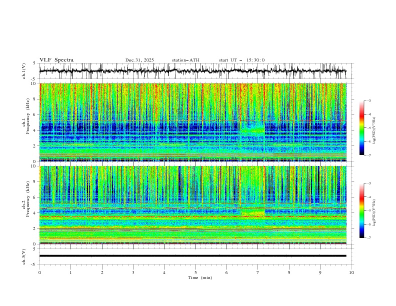This screenshot has height=306, width=396.
Task: Click the "-3" label on the ch.1 colorbar
Action: [x=369, y=100]
